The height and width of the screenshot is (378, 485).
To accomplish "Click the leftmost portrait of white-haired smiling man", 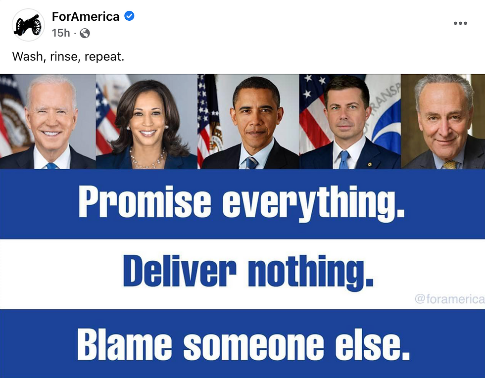I will 48,122.
